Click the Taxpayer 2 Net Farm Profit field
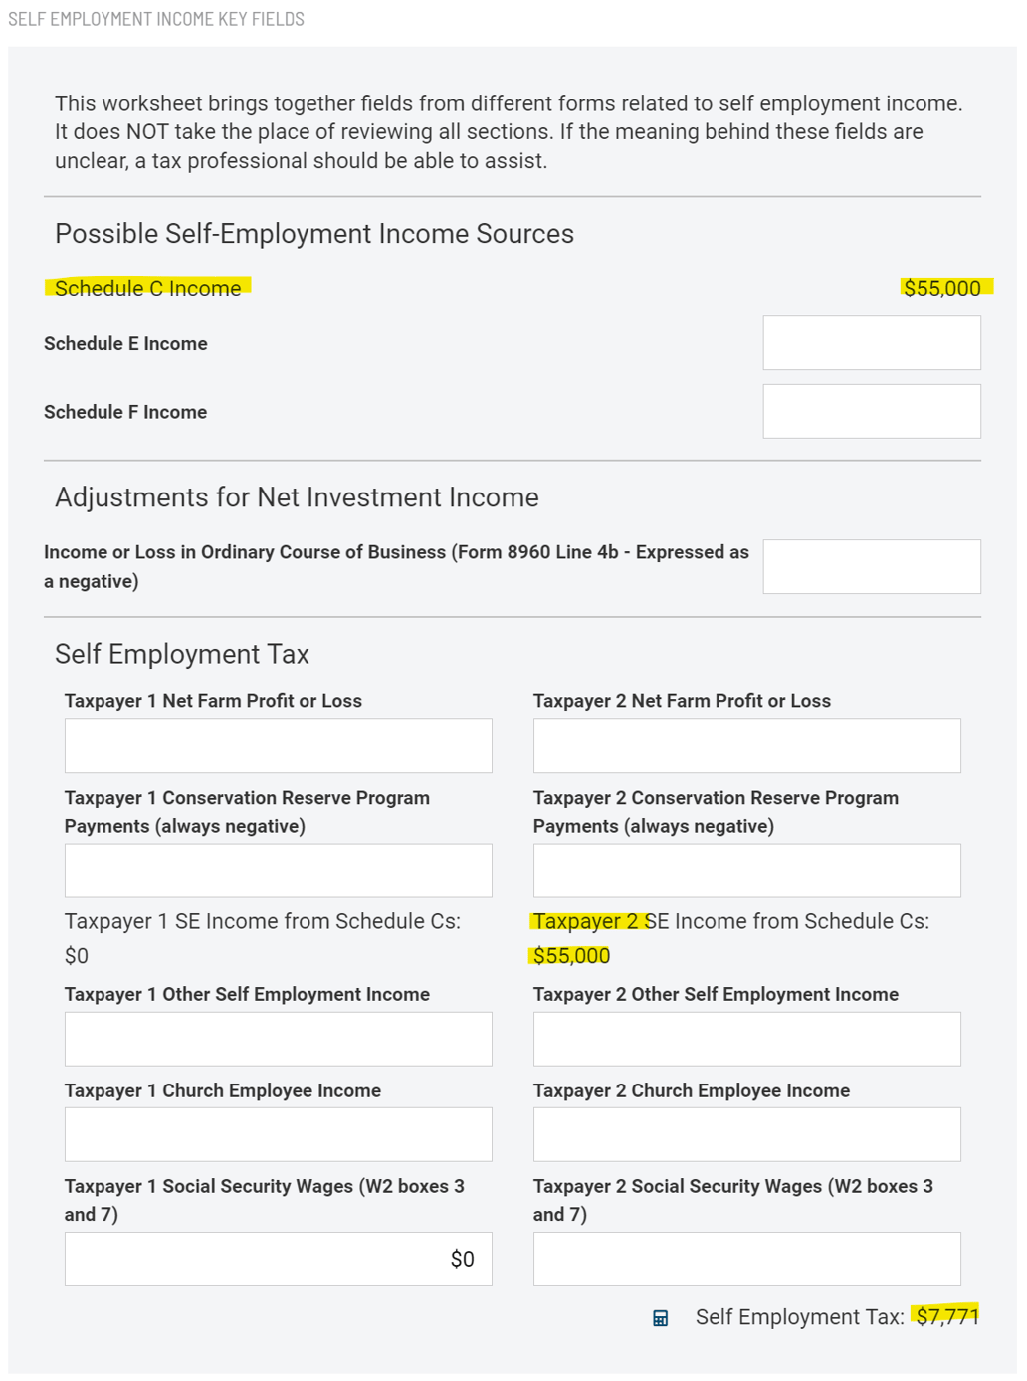This screenshot has width=1027, height=1381. tap(745, 744)
